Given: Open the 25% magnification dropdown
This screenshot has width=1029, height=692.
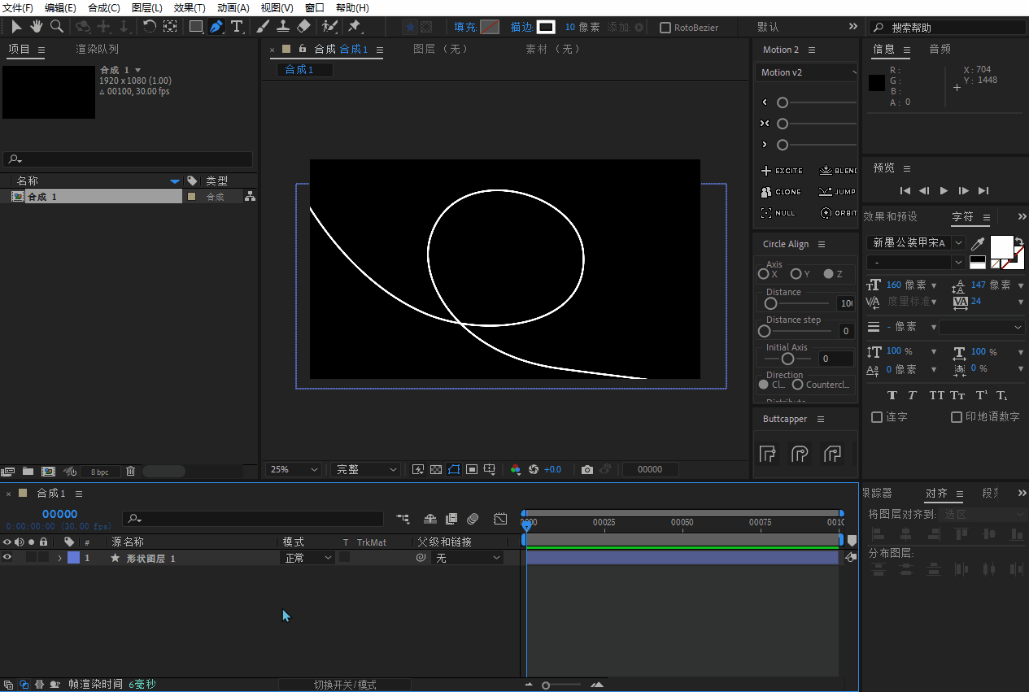Looking at the screenshot, I should click(294, 469).
